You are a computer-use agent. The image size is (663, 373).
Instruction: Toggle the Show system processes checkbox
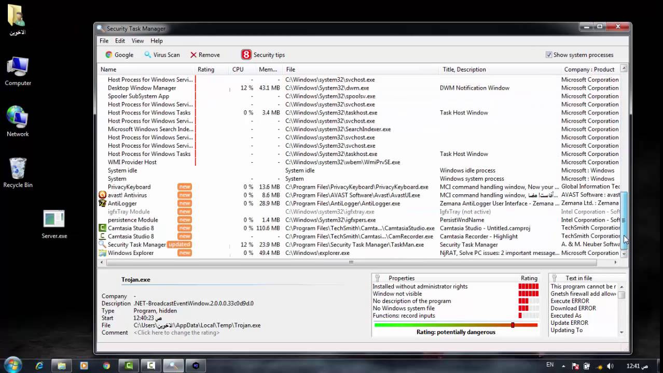click(x=549, y=55)
